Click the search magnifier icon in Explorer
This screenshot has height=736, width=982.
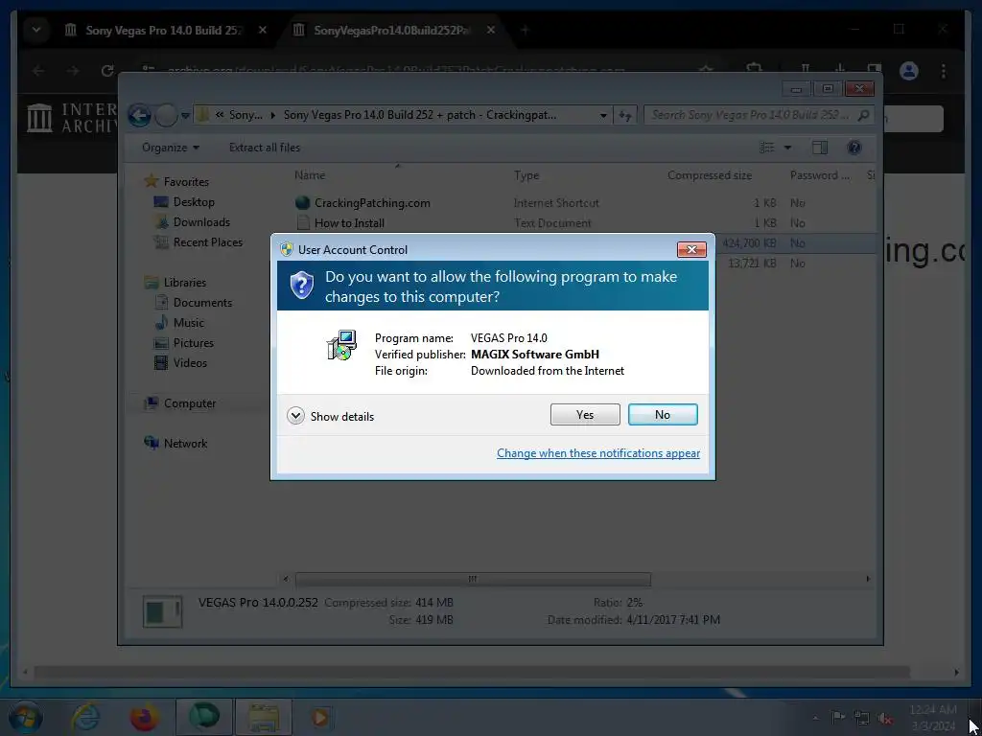pyautogui.click(x=863, y=115)
